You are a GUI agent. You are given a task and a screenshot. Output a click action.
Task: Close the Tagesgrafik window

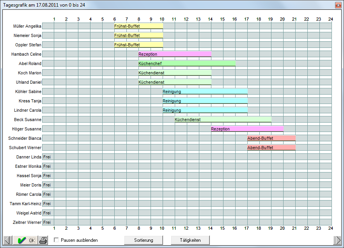coord(338,5)
